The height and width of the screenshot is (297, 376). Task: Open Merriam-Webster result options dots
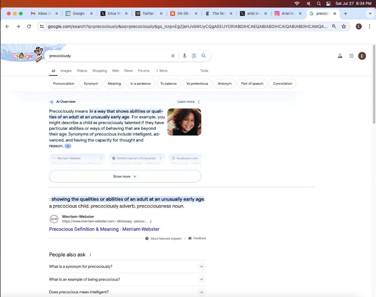click(151, 222)
